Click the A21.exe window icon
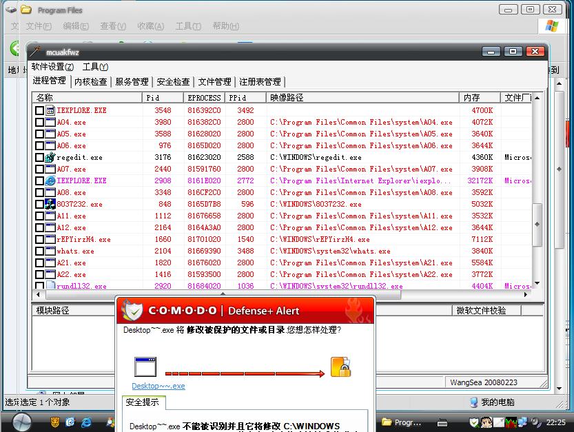This screenshot has width=574, height=432. pyautogui.click(x=50, y=263)
